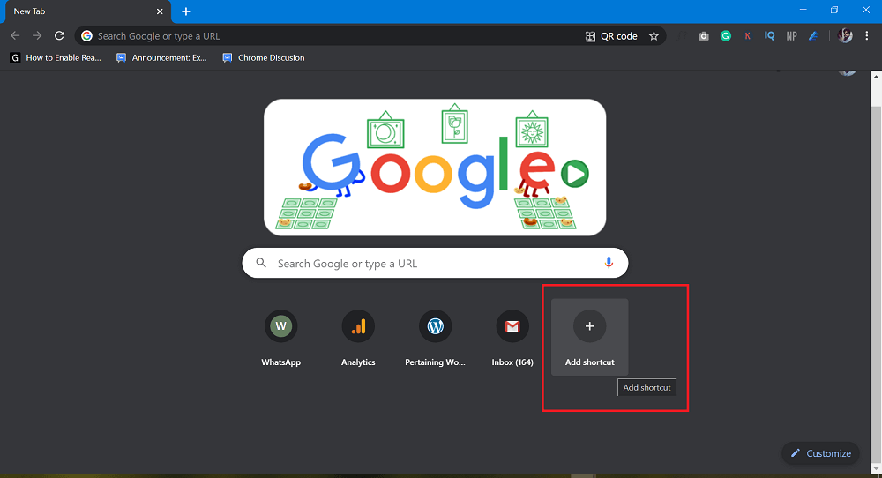Click the back navigation arrow

(x=15, y=36)
